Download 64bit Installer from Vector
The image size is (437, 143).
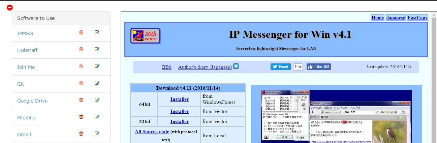coord(180,111)
